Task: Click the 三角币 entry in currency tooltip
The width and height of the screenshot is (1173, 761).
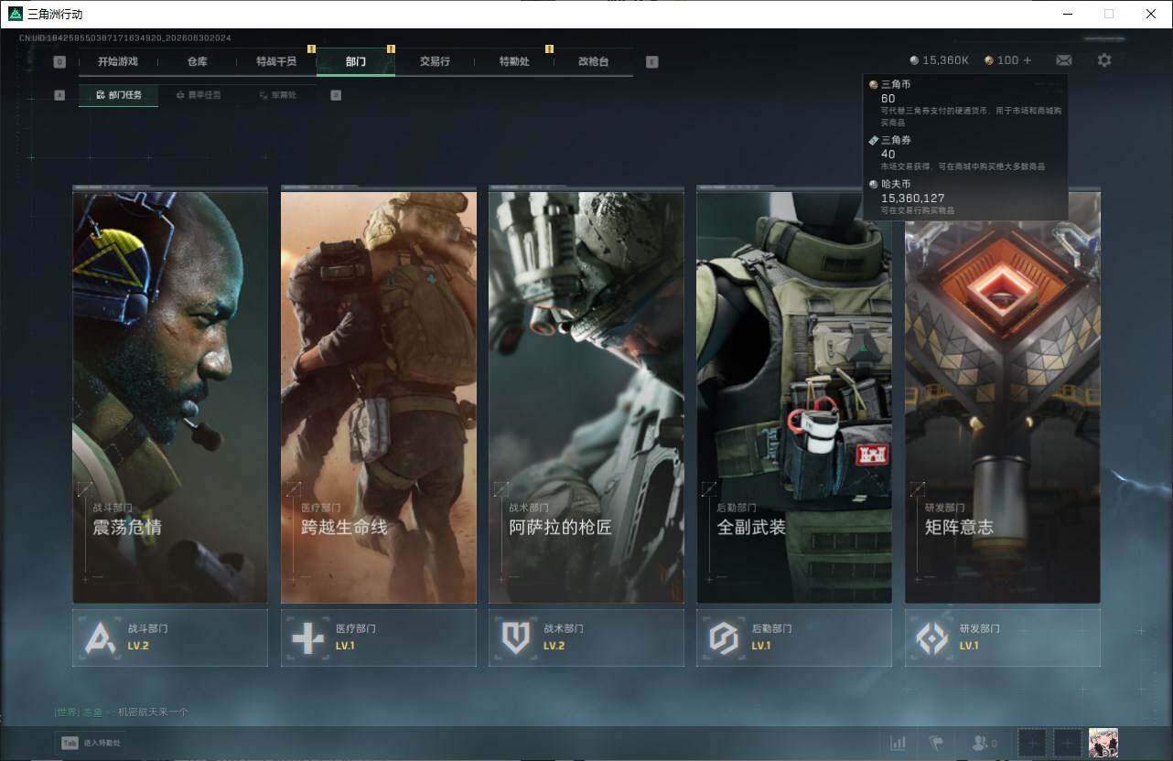Action: (965, 103)
